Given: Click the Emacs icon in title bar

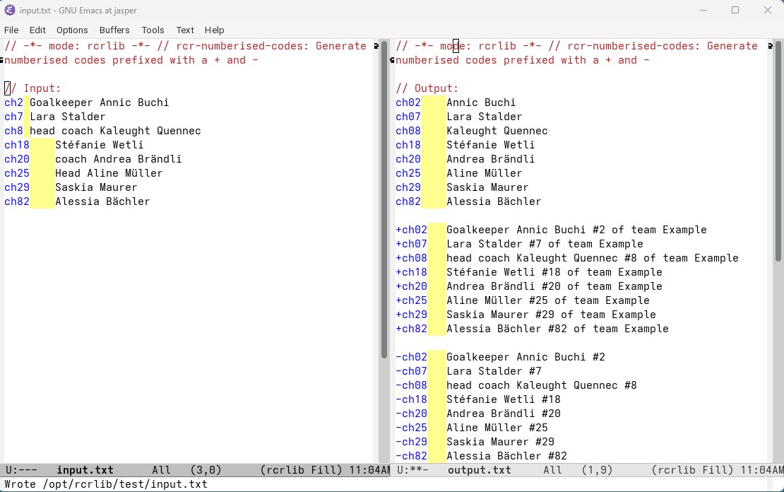Looking at the screenshot, I should pyautogui.click(x=9, y=10).
